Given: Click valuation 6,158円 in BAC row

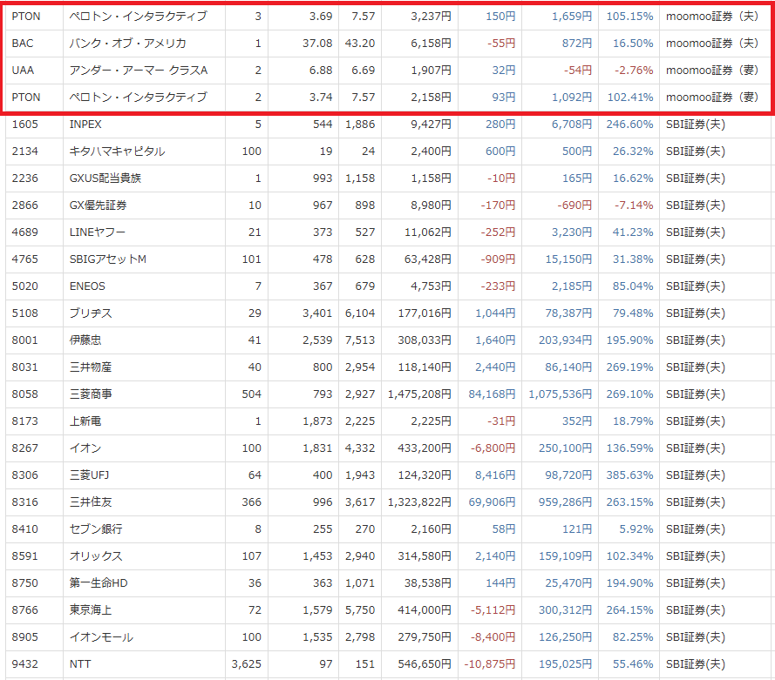Looking at the screenshot, I should [x=431, y=44].
